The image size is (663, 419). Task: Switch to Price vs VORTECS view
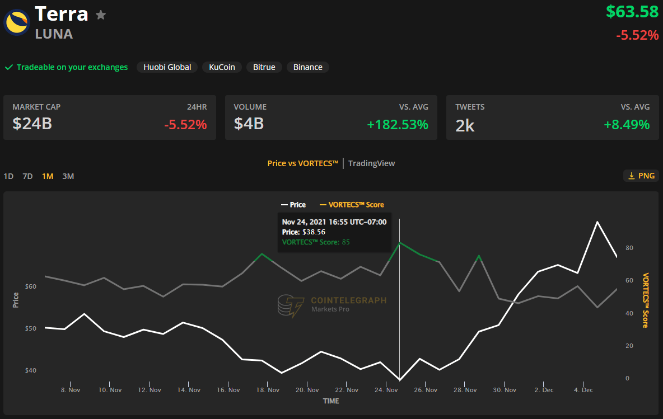302,163
